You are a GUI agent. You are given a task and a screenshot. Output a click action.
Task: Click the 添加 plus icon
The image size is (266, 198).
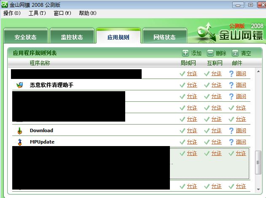[185, 53]
